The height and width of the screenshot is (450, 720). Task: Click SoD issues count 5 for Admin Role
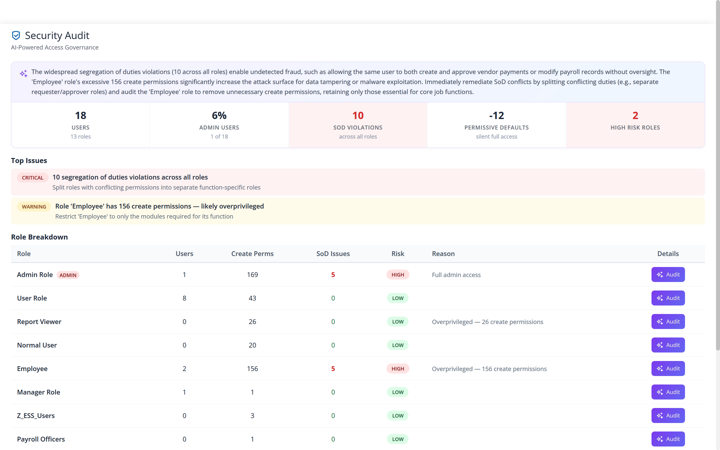(333, 274)
